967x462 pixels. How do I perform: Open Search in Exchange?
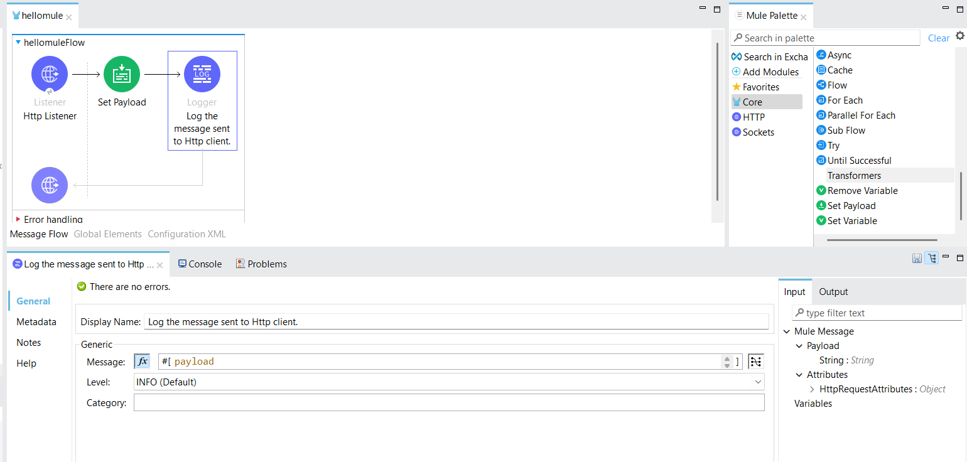770,56
